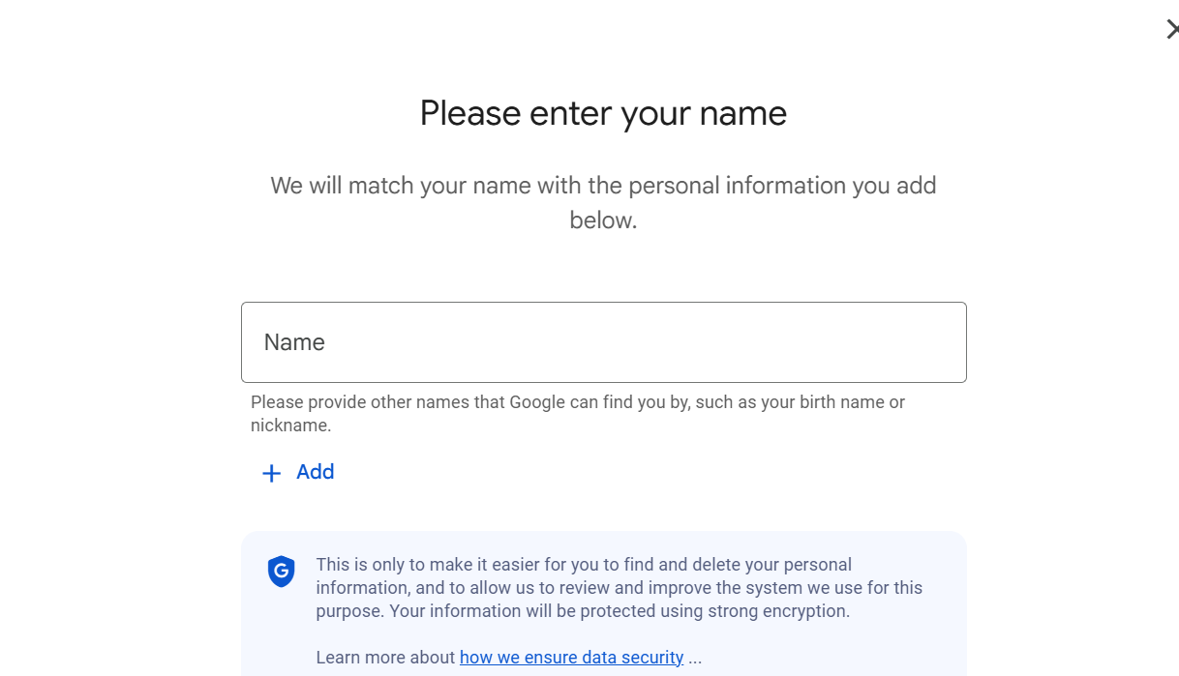
Task: Close the name entry dialog
Action: 1171,29
